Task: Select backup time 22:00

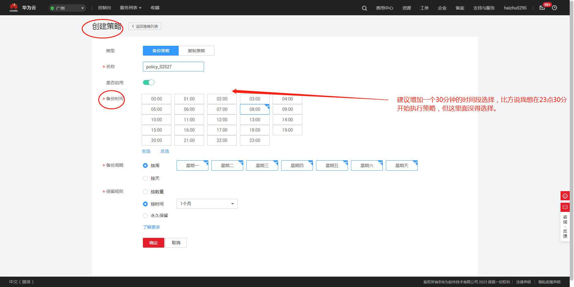Action: pyautogui.click(x=222, y=140)
